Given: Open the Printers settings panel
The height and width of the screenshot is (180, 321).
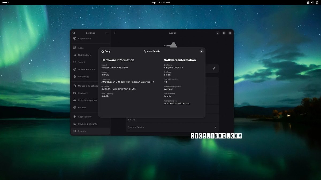Looking at the screenshot, I should coord(82,107).
